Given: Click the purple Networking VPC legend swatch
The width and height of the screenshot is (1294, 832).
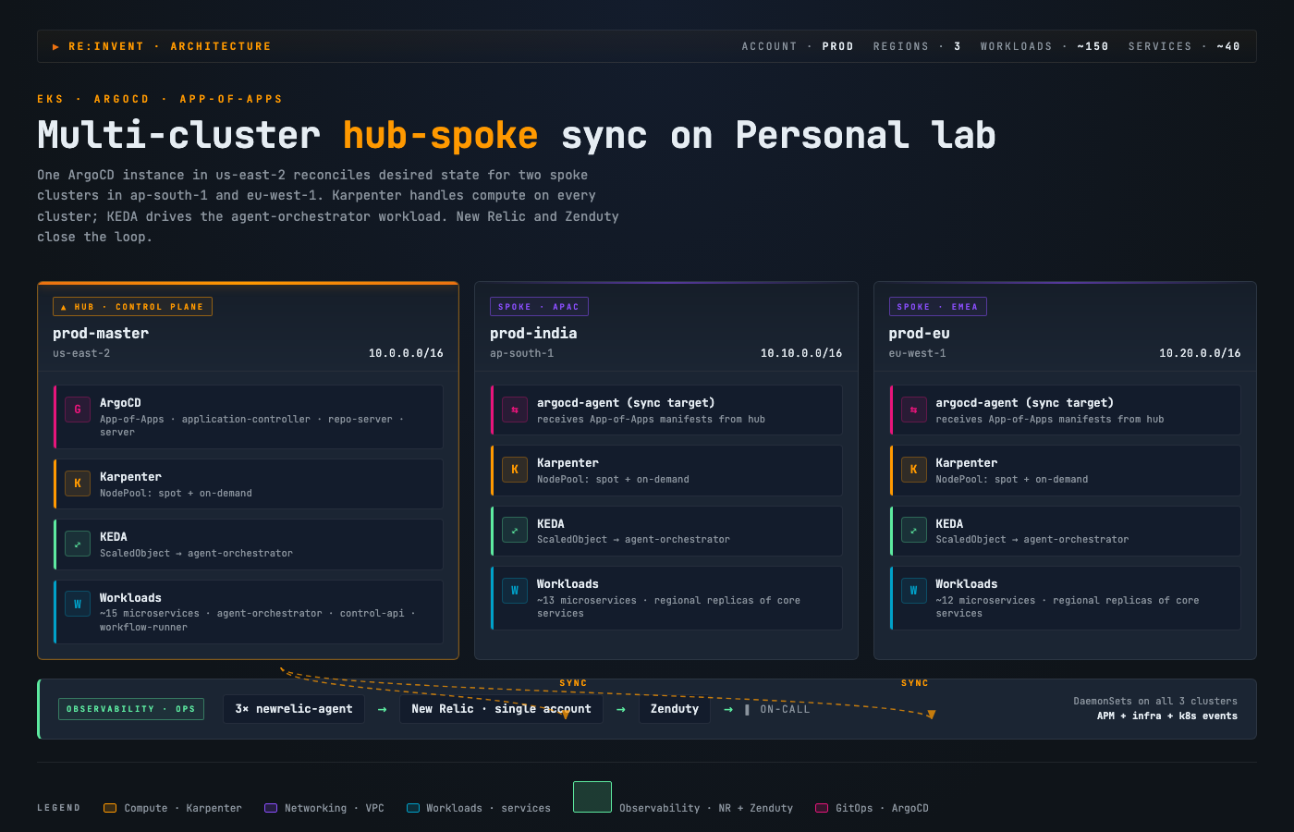Looking at the screenshot, I should [x=271, y=808].
